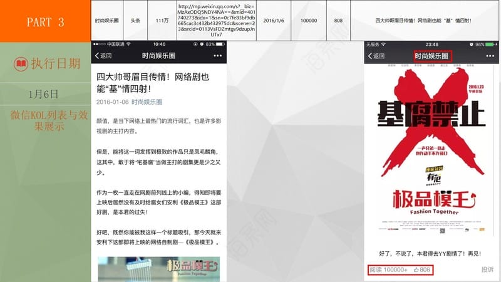Tap the 返回 back button in left phone
Viewport: 501px width, 282px height.
103,56
